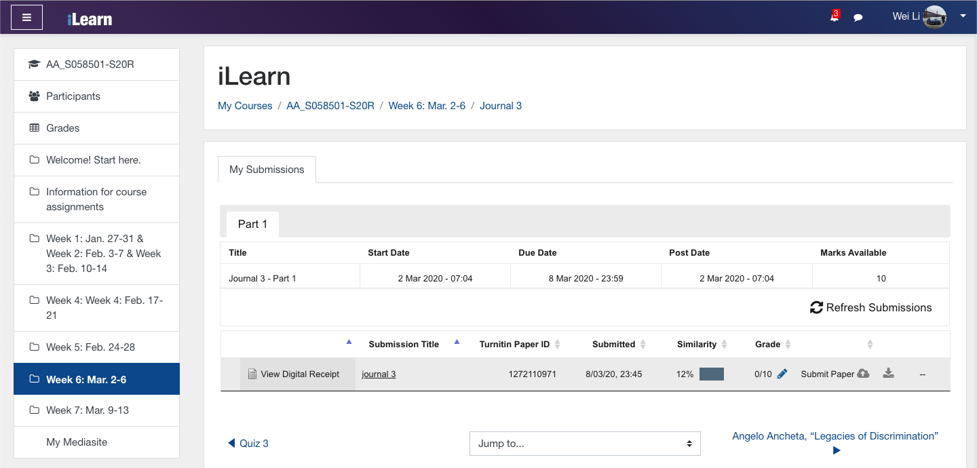Viewport: 977px width, 468px height.
Task: Open the Jump to... dropdown
Action: [x=585, y=444]
